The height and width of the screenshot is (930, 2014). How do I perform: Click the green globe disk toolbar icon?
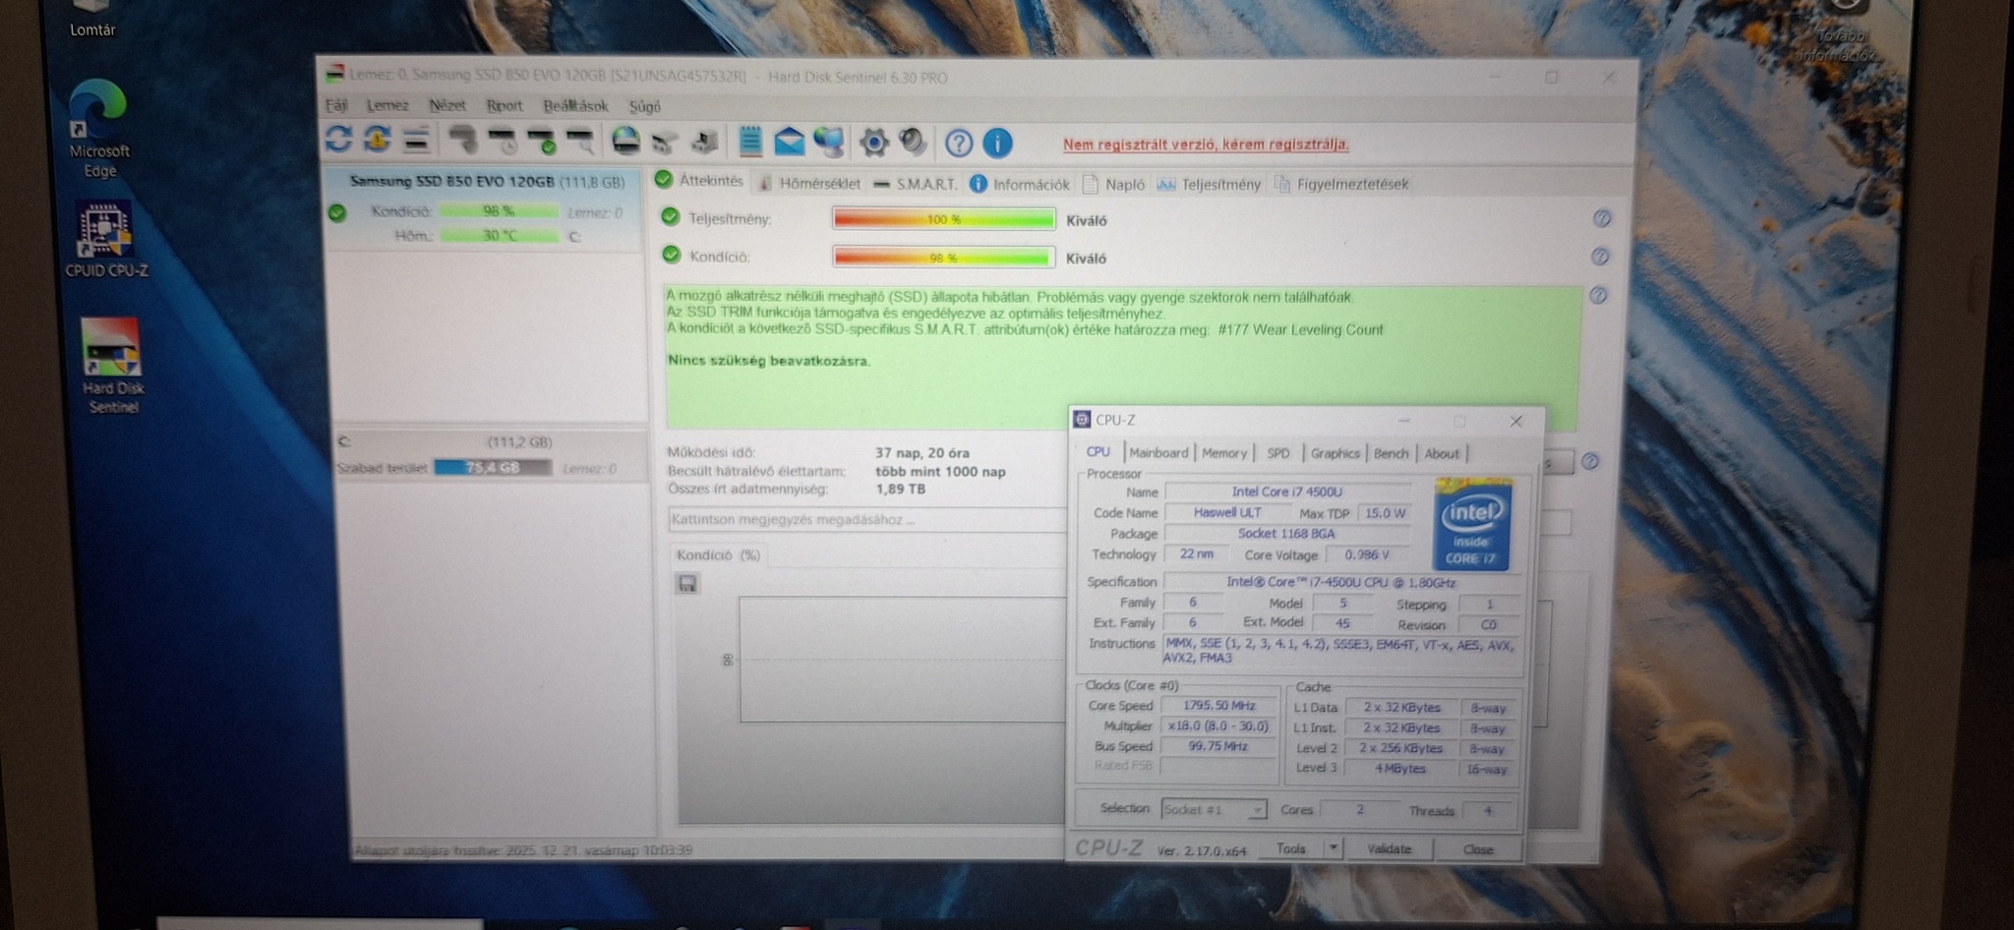625,142
